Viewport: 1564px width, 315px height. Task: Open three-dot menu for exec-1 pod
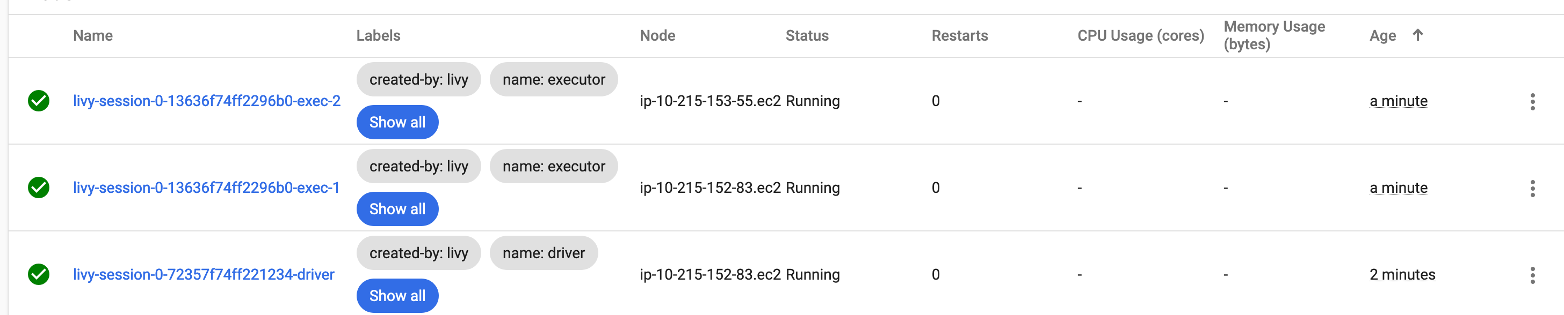click(1532, 189)
